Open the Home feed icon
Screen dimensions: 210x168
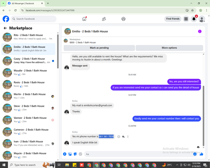[x=84, y=19]
